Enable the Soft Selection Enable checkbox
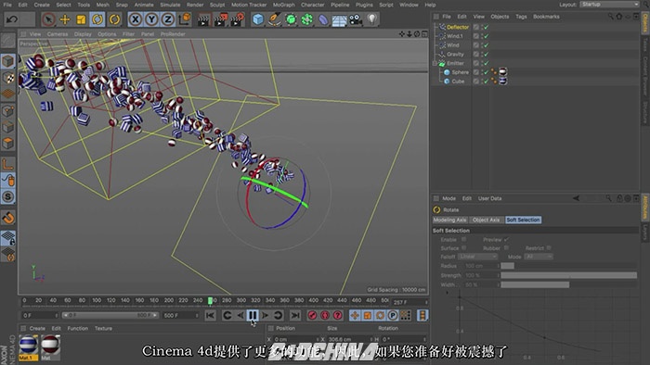The height and width of the screenshot is (365, 650). tap(464, 239)
